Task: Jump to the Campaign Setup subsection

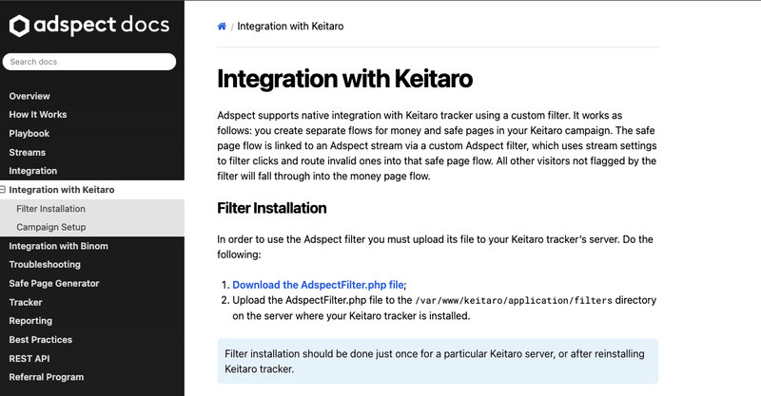Action: click(50, 227)
